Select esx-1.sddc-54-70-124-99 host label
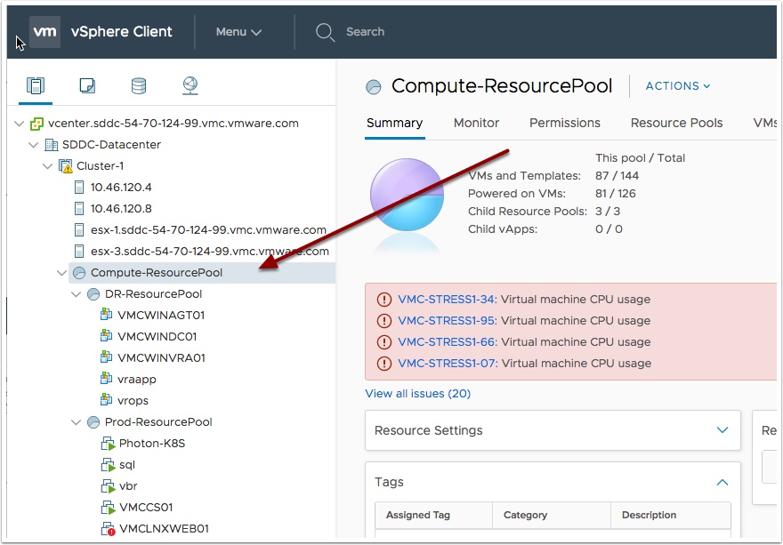Viewport: 783px width, 545px height. coord(208,230)
